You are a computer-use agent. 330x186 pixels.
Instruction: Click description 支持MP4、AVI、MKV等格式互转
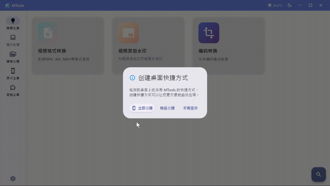point(64,59)
